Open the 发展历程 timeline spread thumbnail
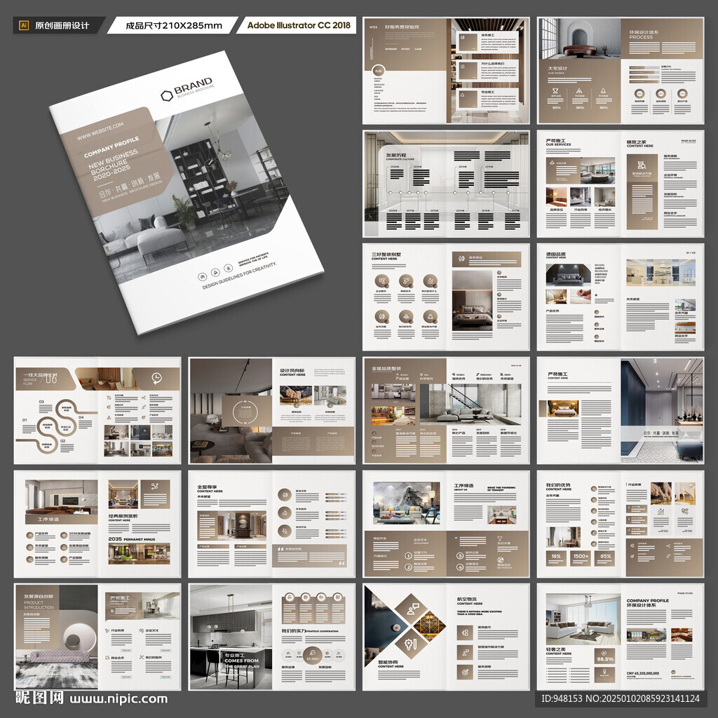 click(446, 184)
